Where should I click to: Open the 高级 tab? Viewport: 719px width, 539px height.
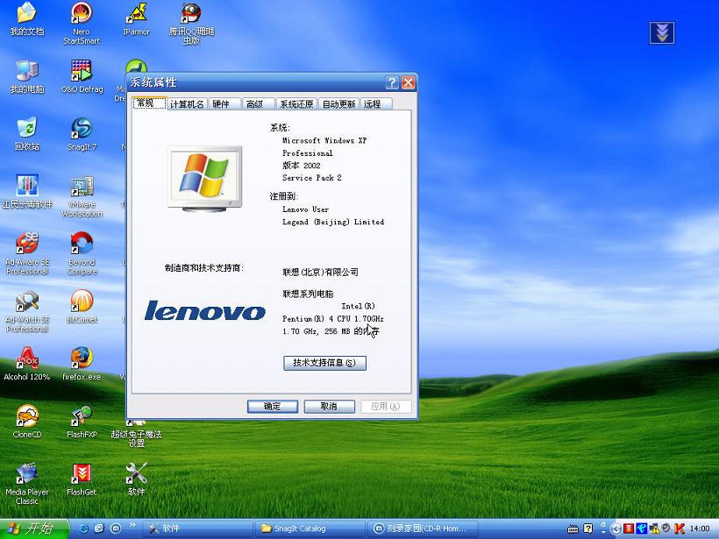tap(258, 104)
